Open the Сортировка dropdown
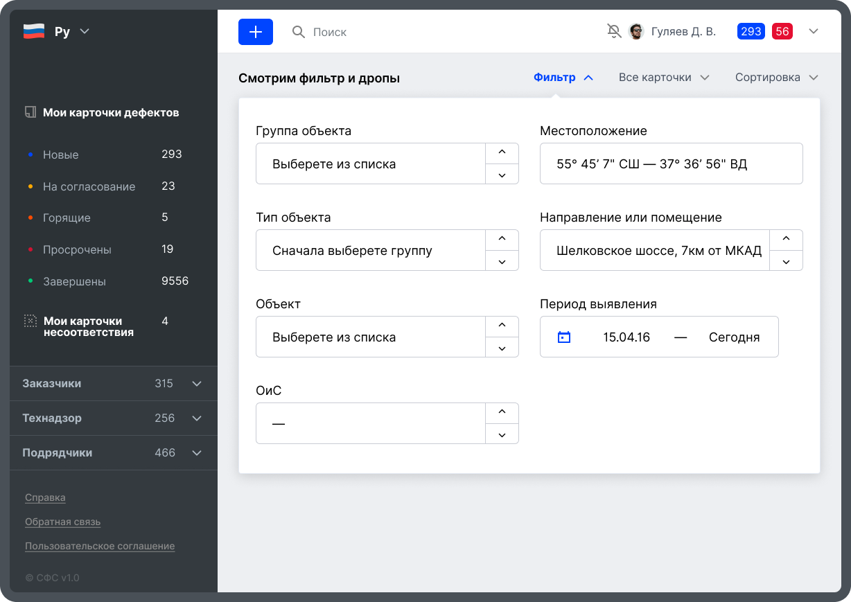851x602 pixels. pos(776,78)
